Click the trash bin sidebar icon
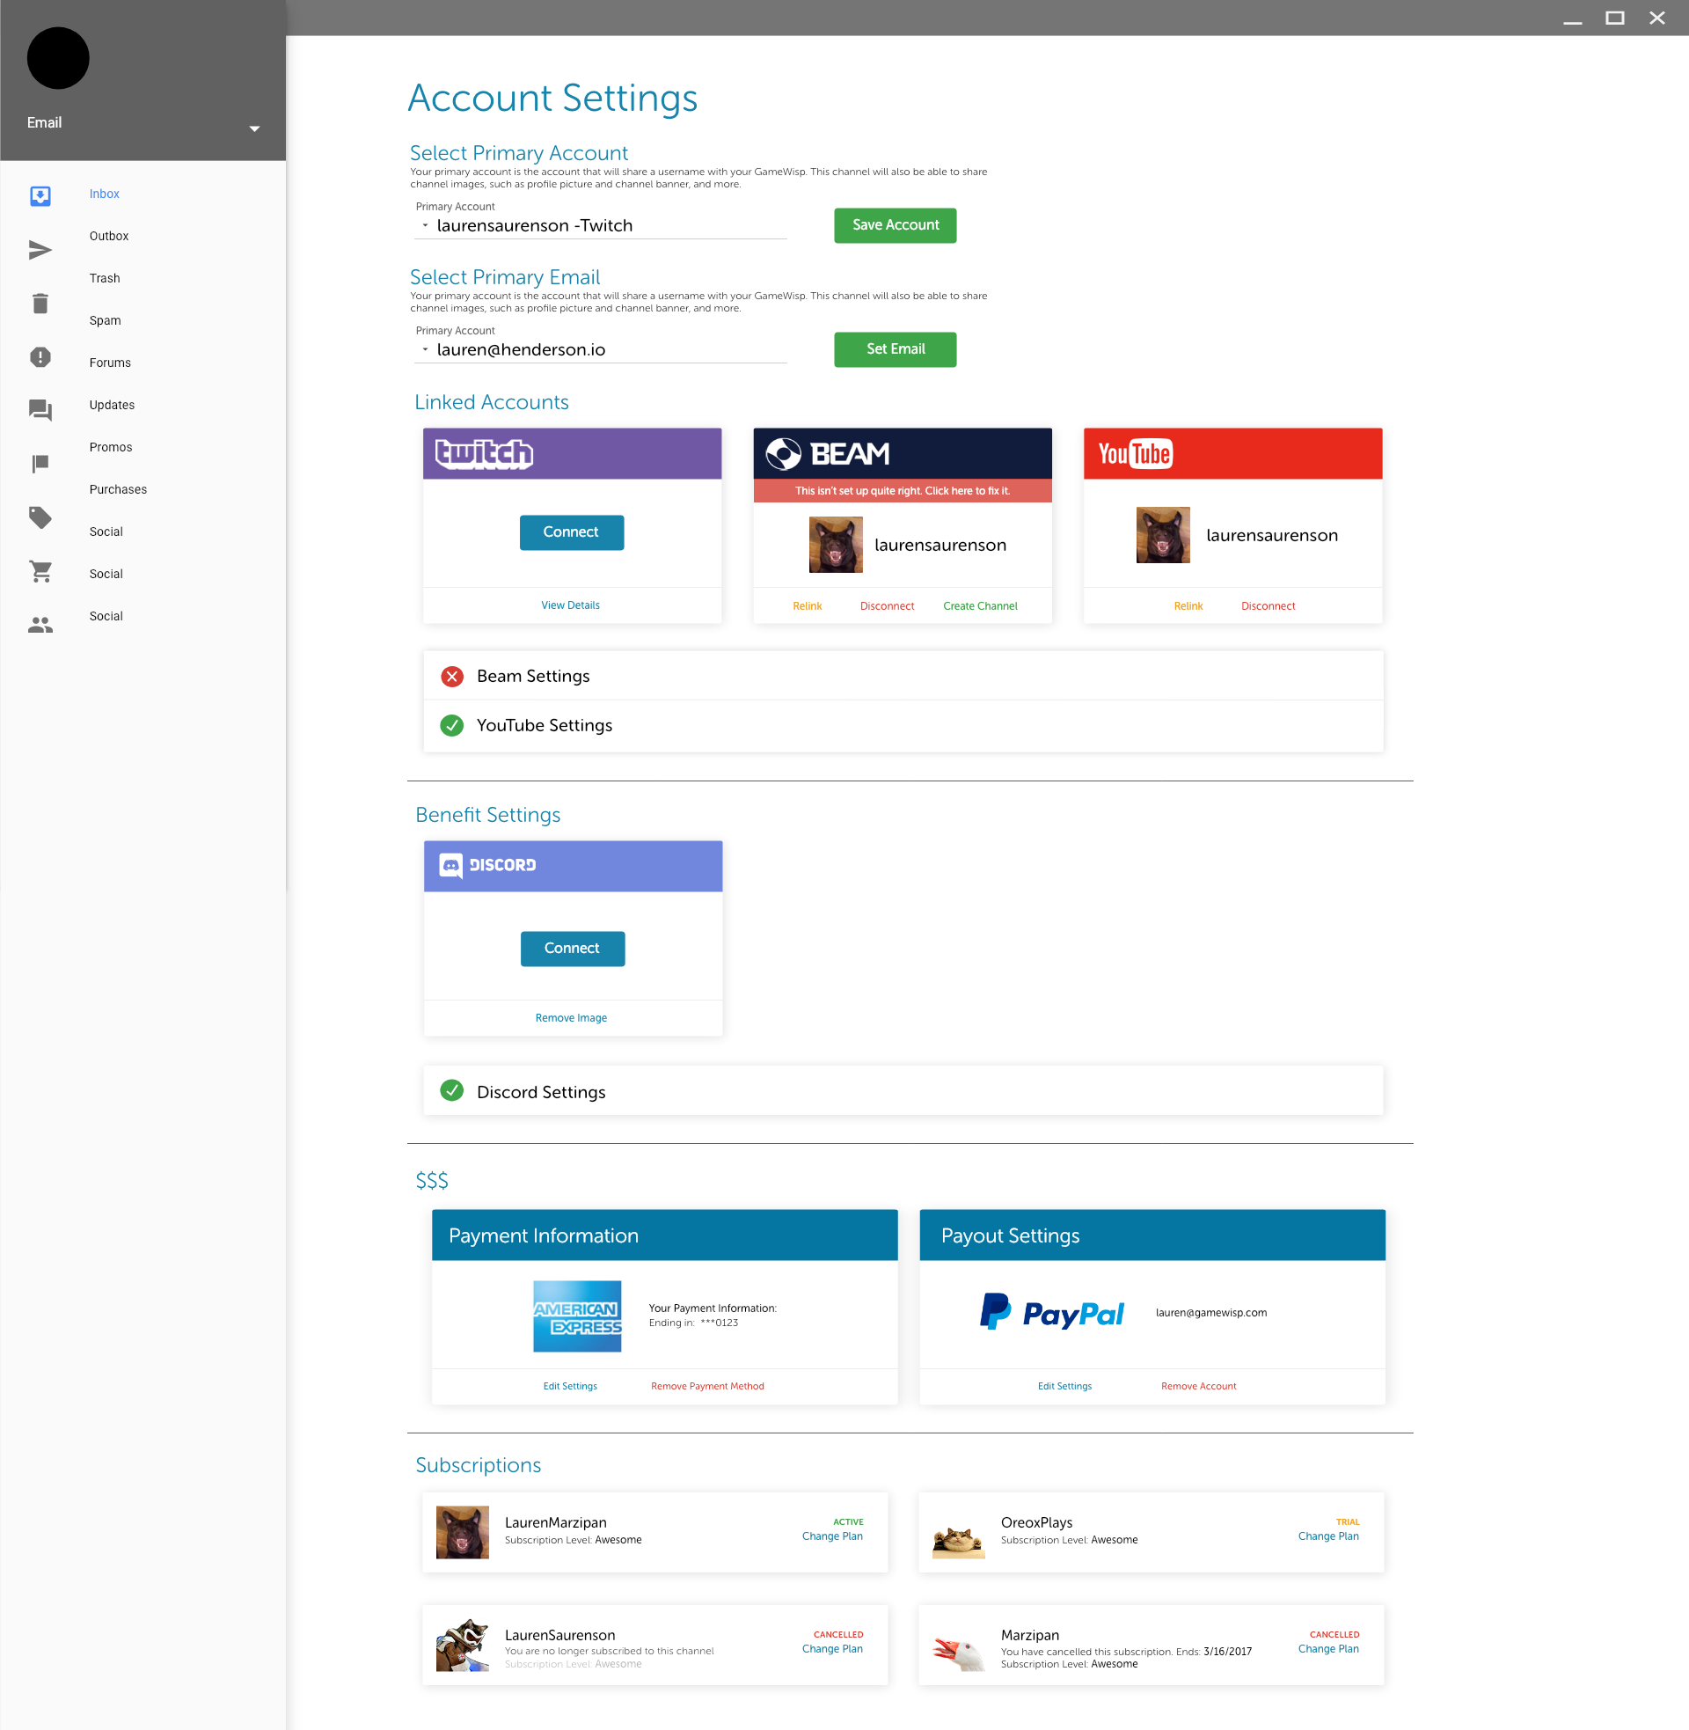This screenshot has width=1689, height=1730. tap(40, 304)
